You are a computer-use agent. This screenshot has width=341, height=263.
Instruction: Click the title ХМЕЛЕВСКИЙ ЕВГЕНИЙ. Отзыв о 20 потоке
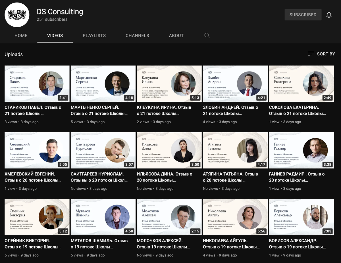point(33,177)
